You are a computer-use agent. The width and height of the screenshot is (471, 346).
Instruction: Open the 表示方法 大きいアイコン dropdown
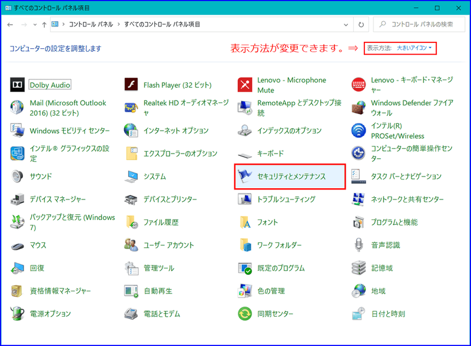pyautogui.click(x=414, y=48)
